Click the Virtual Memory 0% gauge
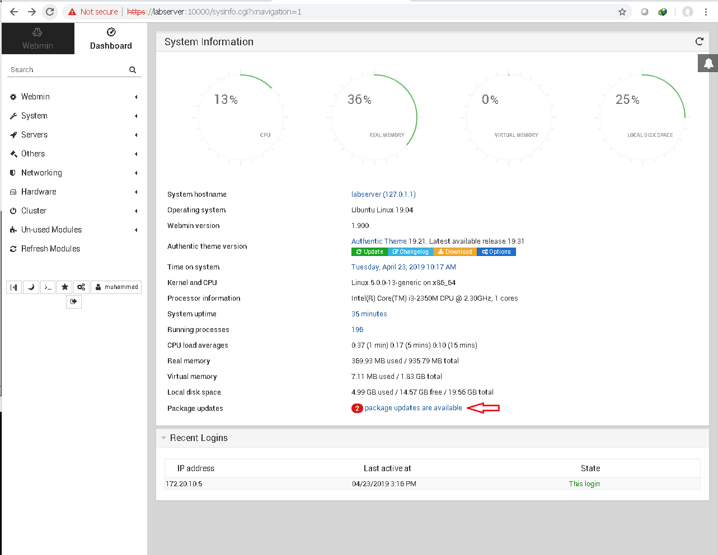 pyautogui.click(x=508, y=117)
